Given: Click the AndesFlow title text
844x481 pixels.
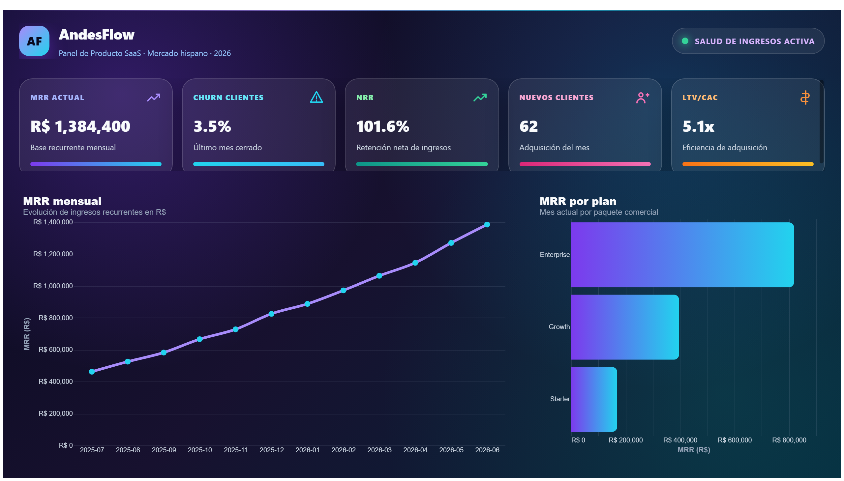Looking at the screenshot, I should point(97,35).
